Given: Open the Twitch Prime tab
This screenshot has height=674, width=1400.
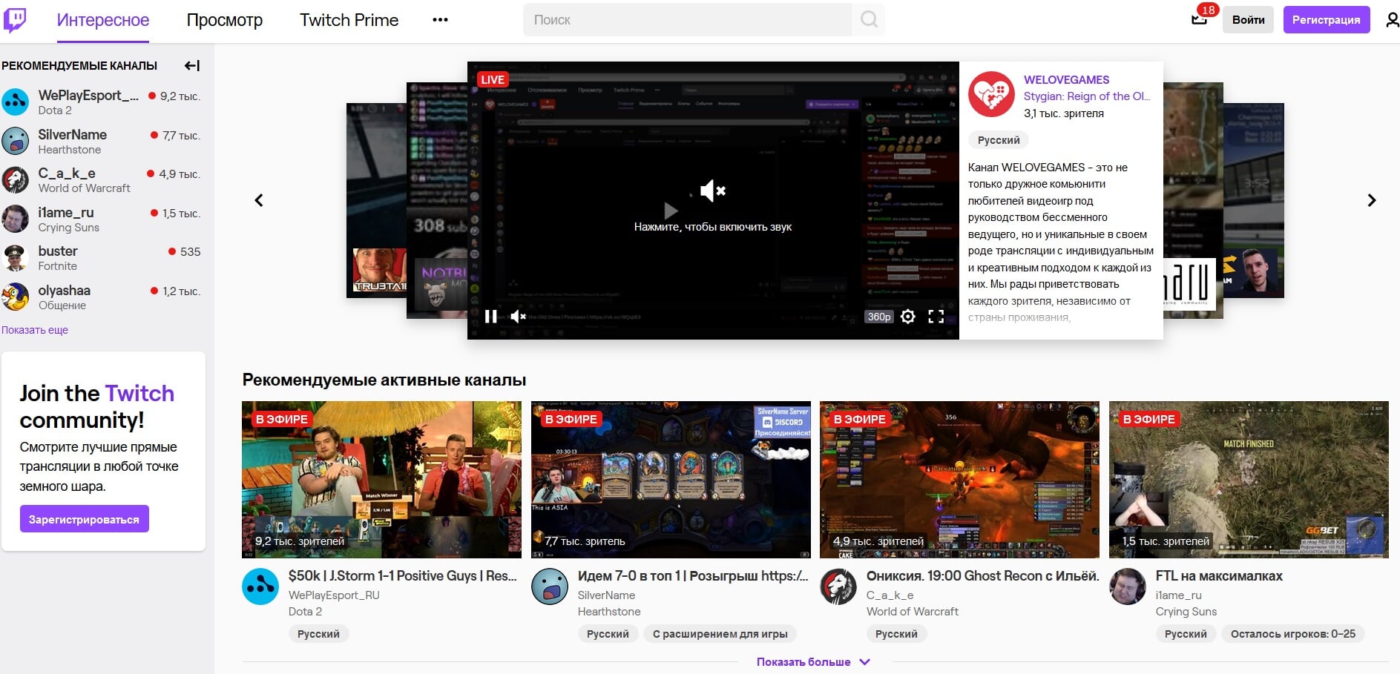Looking at the screenshot, I should pyautogui.click(x=349, y=20).
